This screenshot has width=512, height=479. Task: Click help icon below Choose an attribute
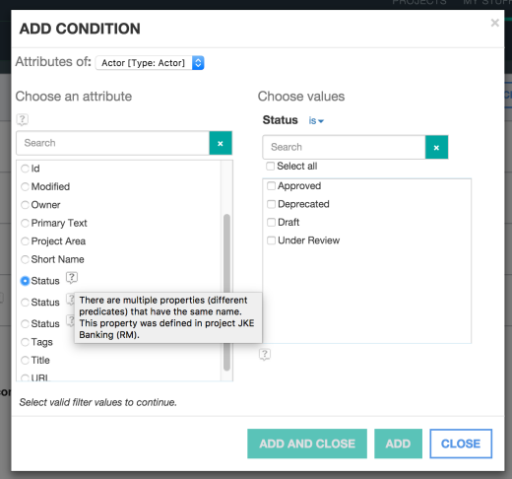click(x=23, y=119)
